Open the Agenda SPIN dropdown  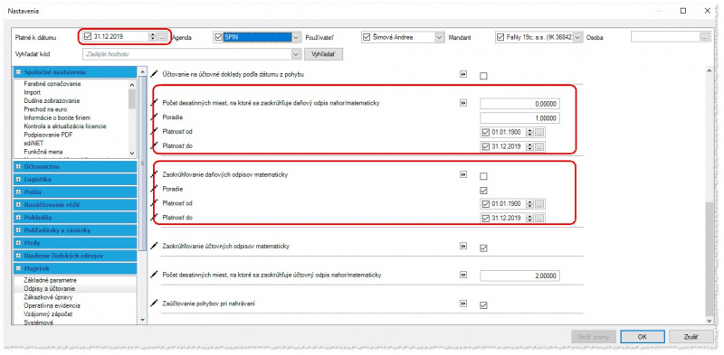296,37
